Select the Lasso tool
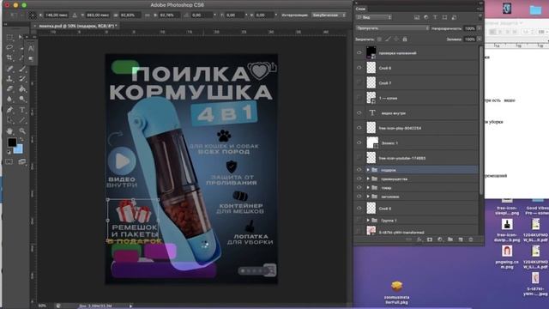Screen dimensions: 549x309 (9, 47)
